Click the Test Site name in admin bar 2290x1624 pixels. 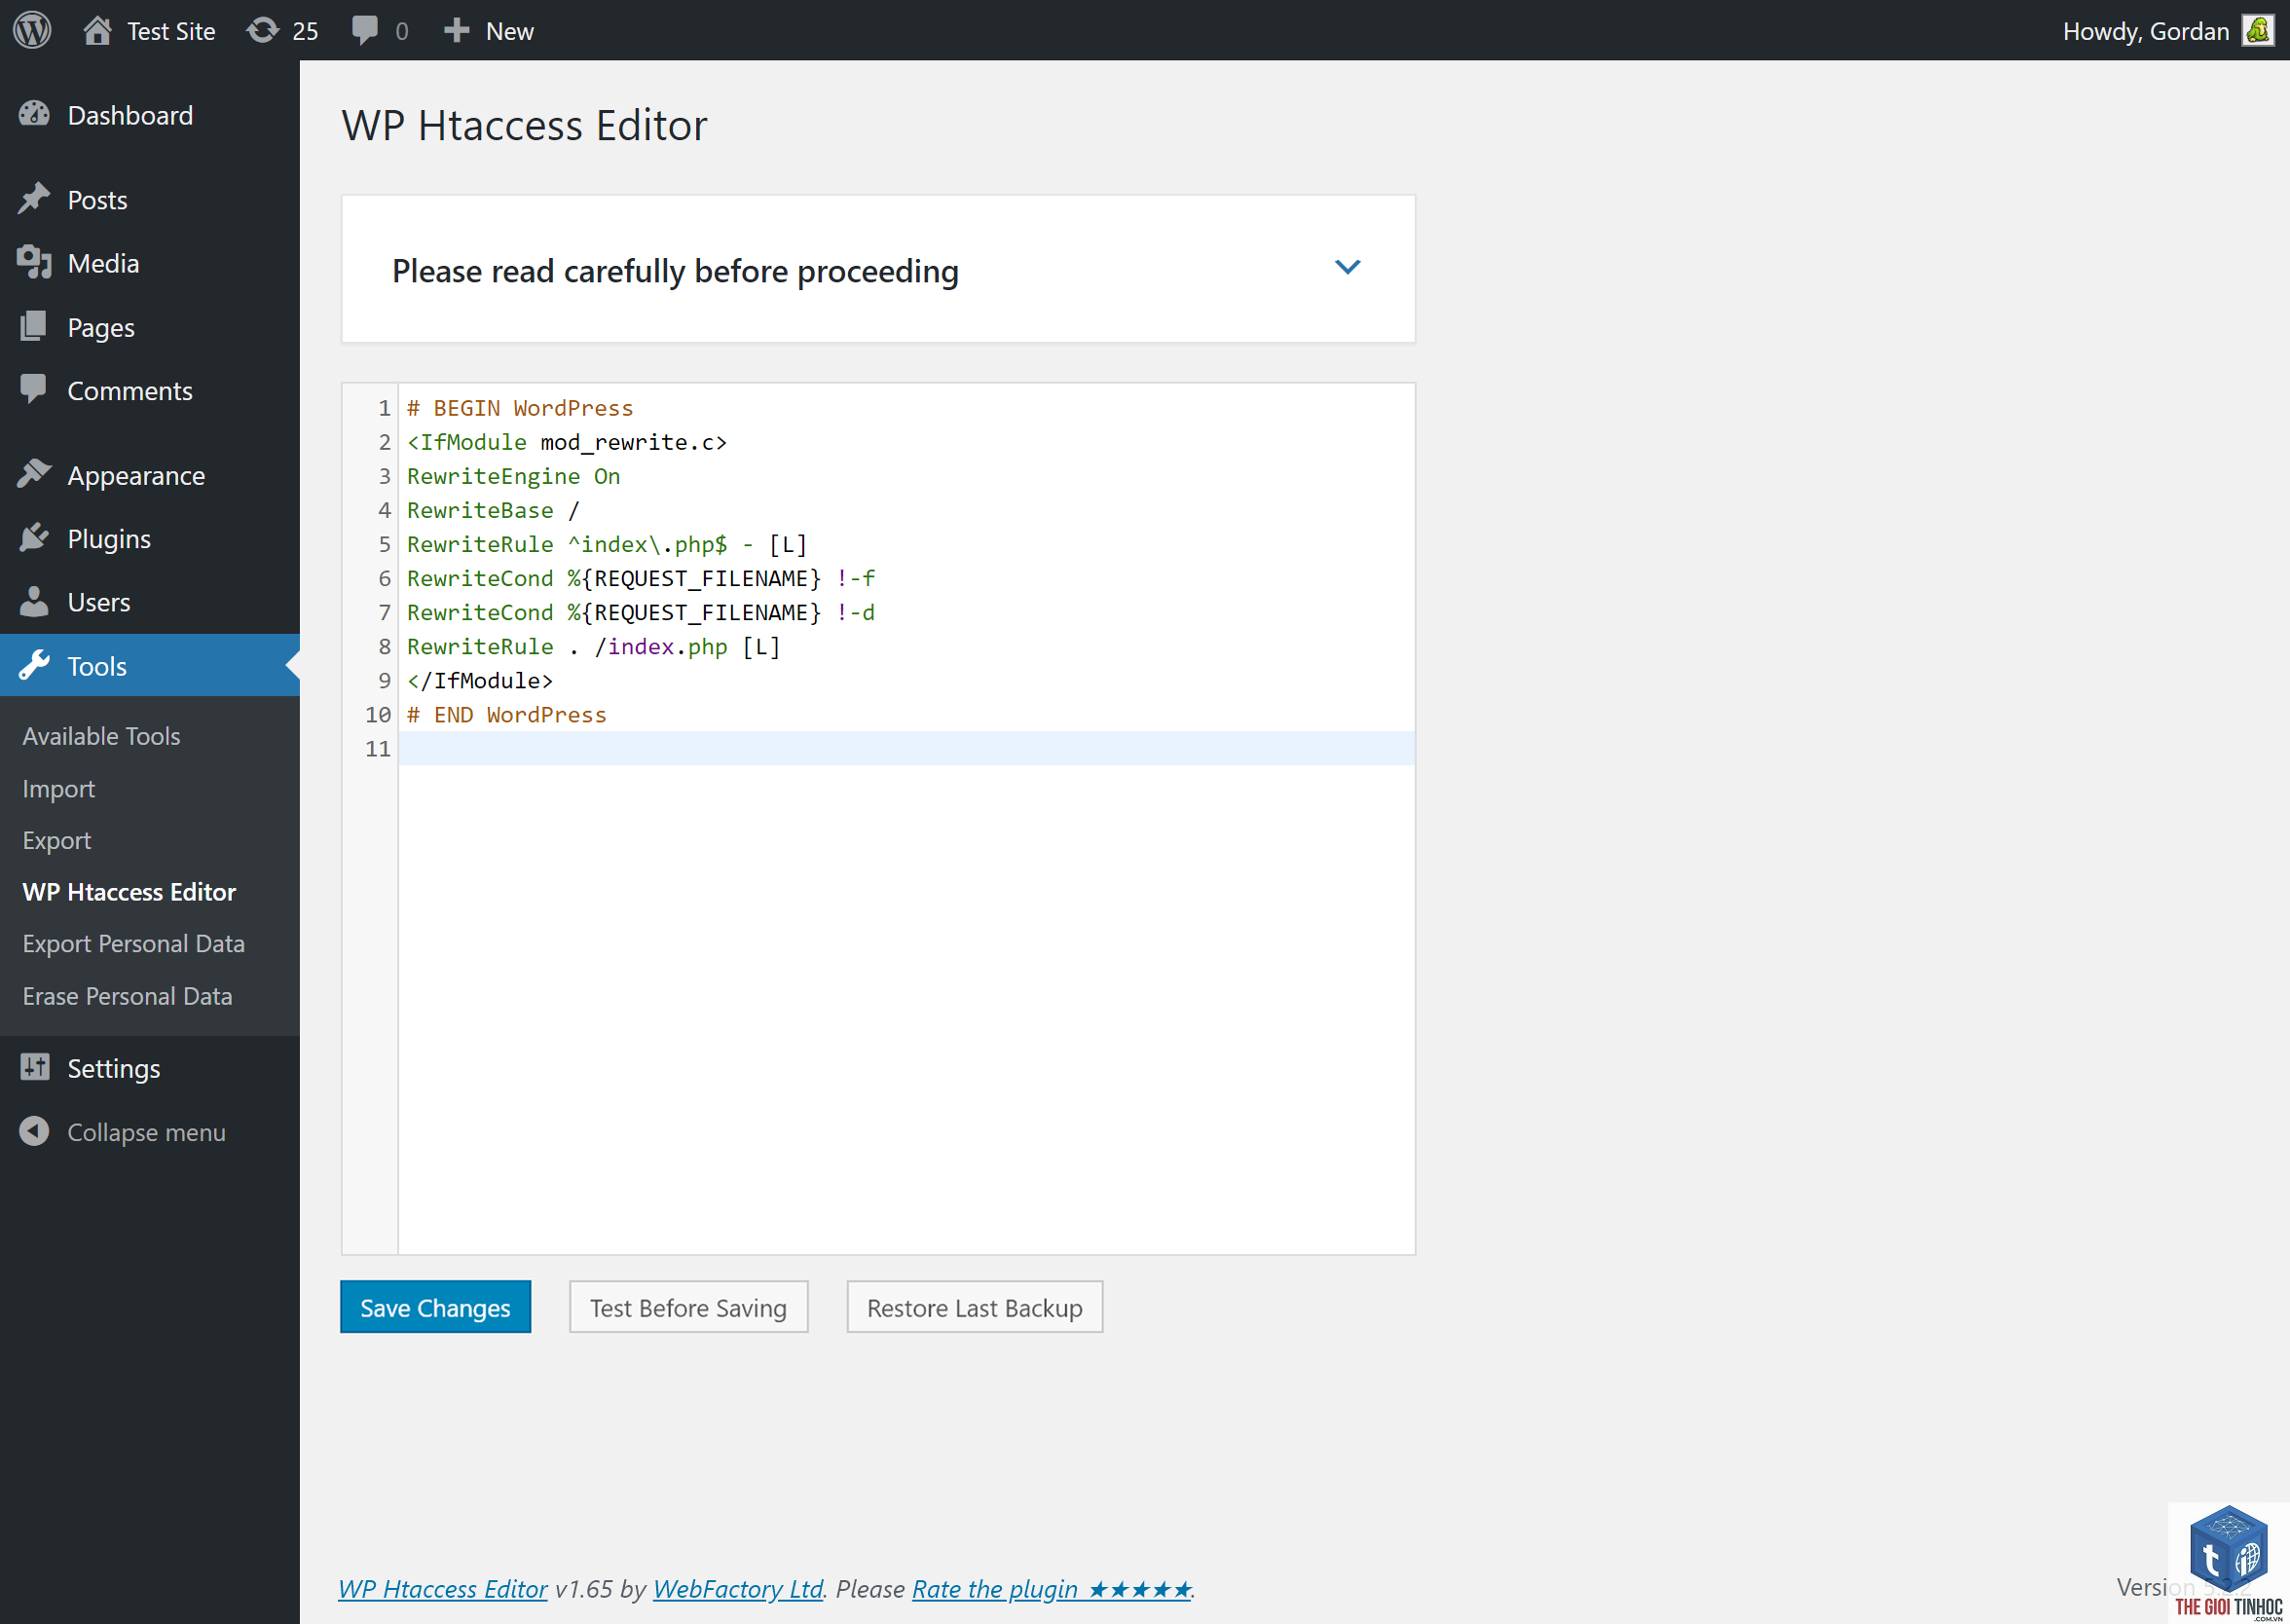[x=171, y=31]
